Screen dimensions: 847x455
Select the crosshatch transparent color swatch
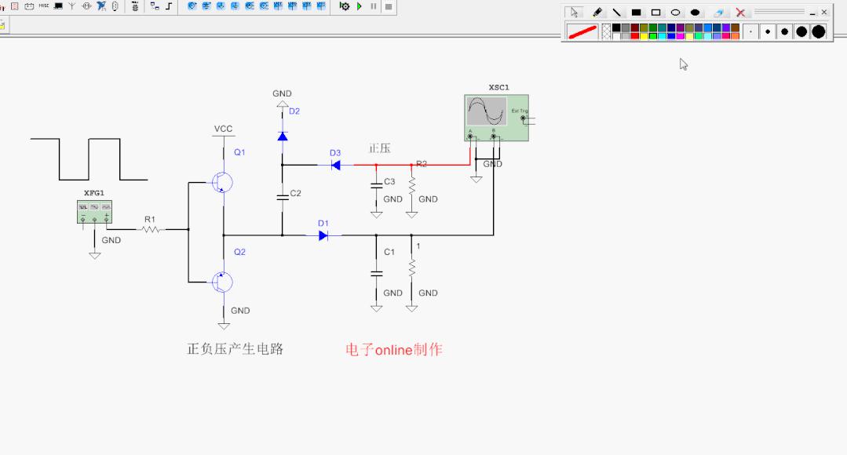click(x=607, y=32)
